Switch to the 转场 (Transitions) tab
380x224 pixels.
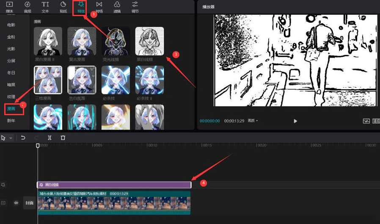[x=99, y=6]
